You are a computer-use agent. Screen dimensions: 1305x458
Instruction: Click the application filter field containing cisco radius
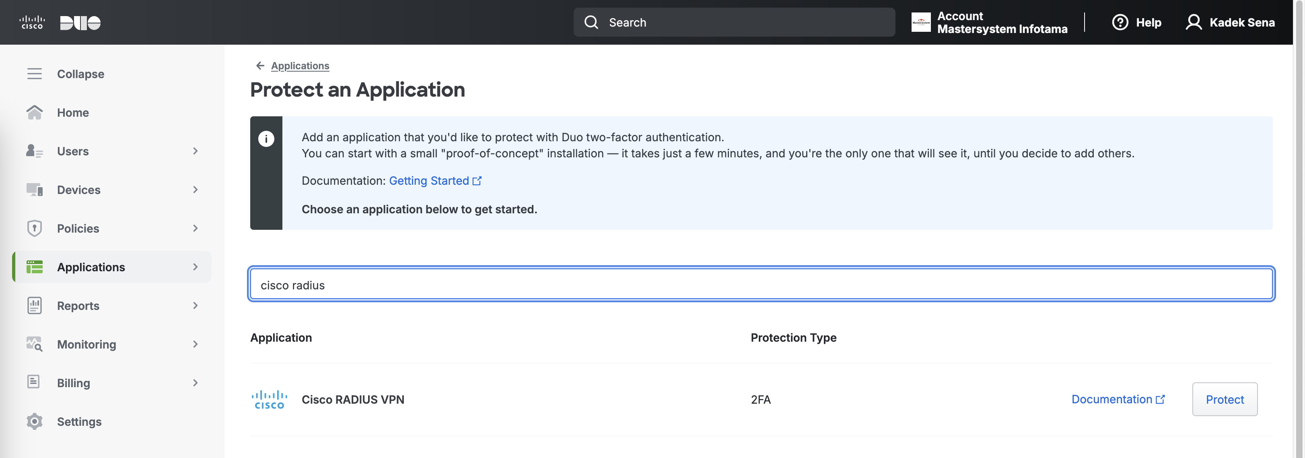point(760,285)
